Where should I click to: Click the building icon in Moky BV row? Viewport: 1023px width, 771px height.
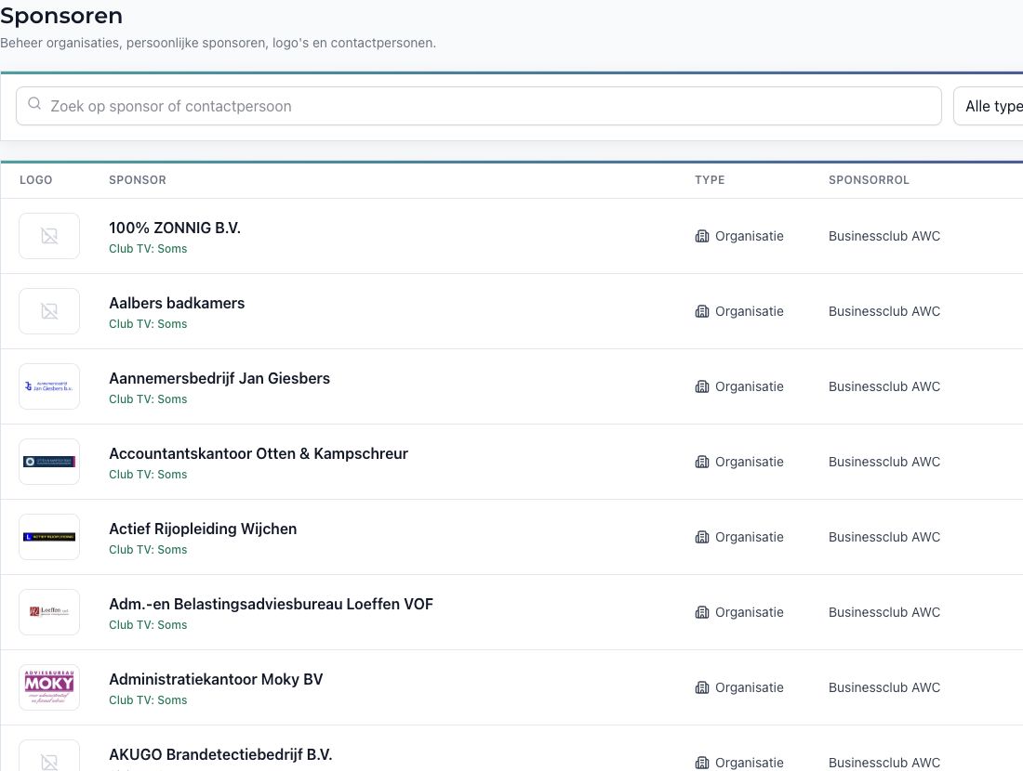(702, 687)
